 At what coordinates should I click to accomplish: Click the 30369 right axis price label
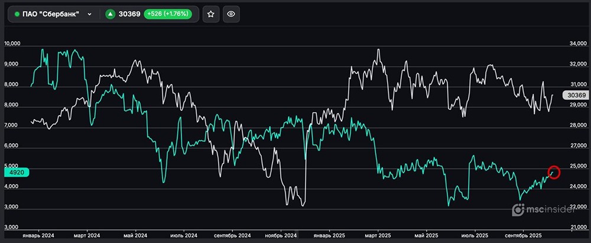(574, 95)
